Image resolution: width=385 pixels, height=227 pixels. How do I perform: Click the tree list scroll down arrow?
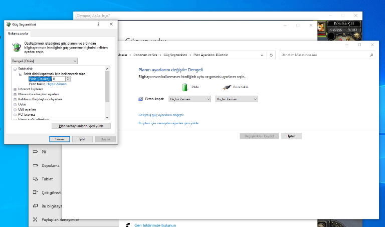point(107,117)
